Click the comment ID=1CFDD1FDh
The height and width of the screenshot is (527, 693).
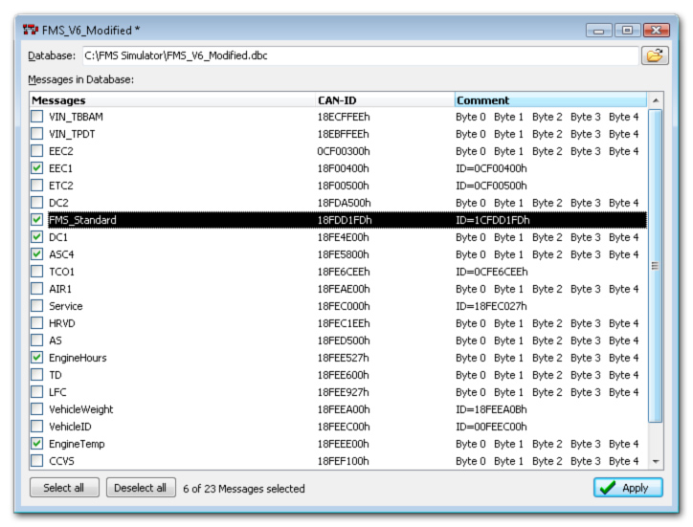[x=493, y=220]
